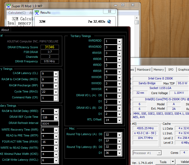Image resolution: width=189 pixels, height=165 pixels.
Task: Expand the tRRSR dropdown
Action: (x=119, y=72)
